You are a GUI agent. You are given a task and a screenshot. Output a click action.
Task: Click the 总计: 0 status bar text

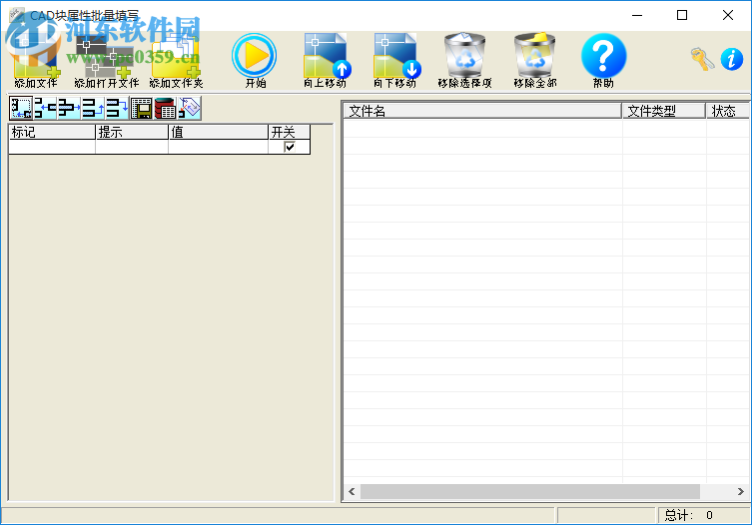tap(688, 515)
